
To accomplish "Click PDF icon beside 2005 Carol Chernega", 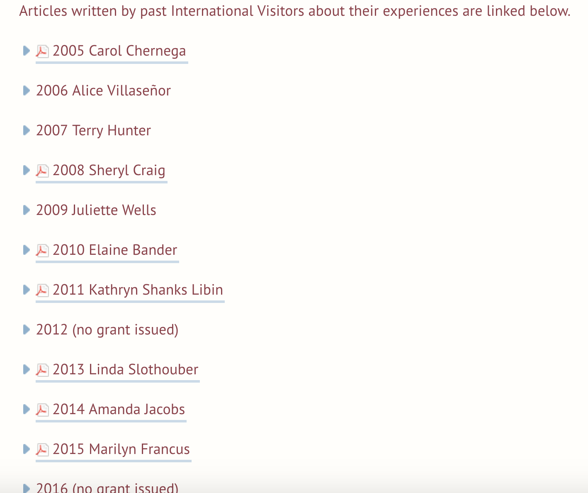I will 42,51.
